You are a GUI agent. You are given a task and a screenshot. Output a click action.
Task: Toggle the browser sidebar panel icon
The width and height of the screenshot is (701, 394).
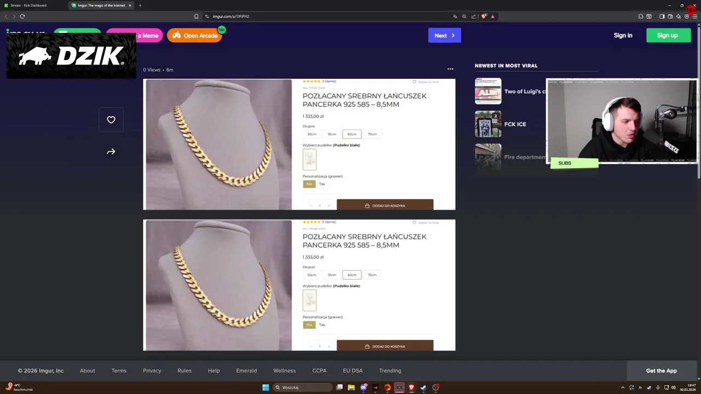(662, 16)
